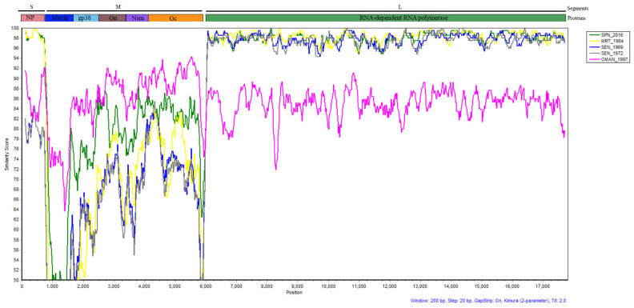Click the Segments label at top right
The image size is (634, 308).
(x=578, y=8)
